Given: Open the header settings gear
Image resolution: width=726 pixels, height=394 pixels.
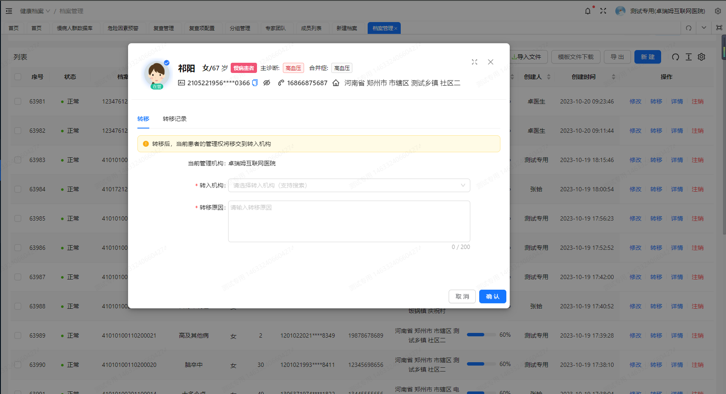Looking at the screenshot, I should pos(718,11).
